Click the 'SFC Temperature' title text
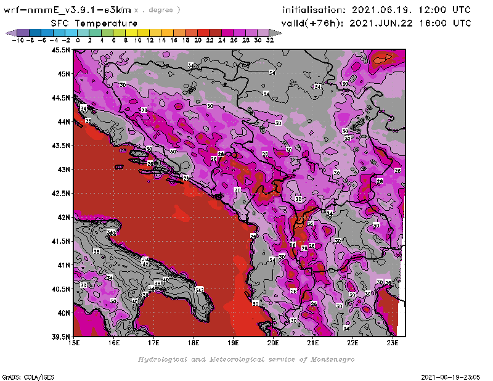493x381 pixels. pos(94,23)
